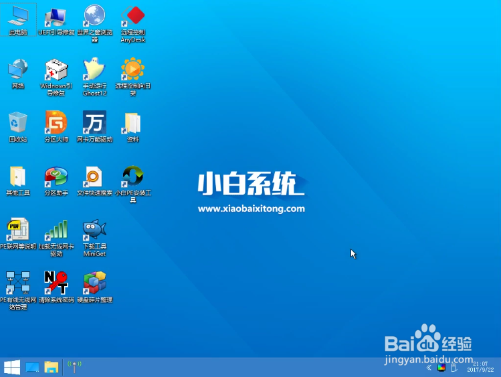The width and height of the screenshot is (501, 377).
Task: Open File Explorer from taskbar
Action: click(51, 367)
